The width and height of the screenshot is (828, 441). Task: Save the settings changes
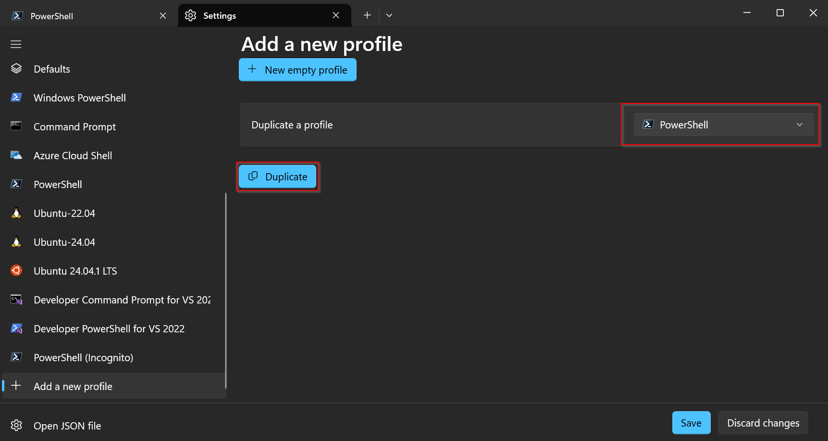pyautogui.click(x=691, y=423)
